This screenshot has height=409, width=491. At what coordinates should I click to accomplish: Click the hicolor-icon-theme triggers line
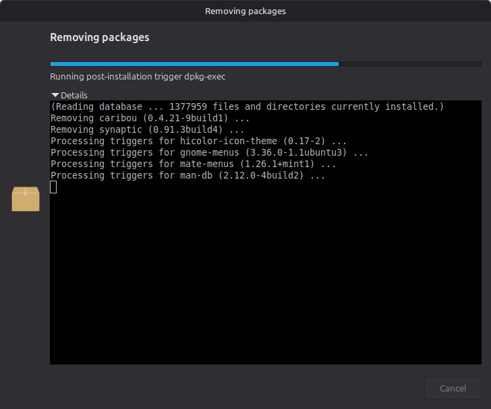pos(198,141)
